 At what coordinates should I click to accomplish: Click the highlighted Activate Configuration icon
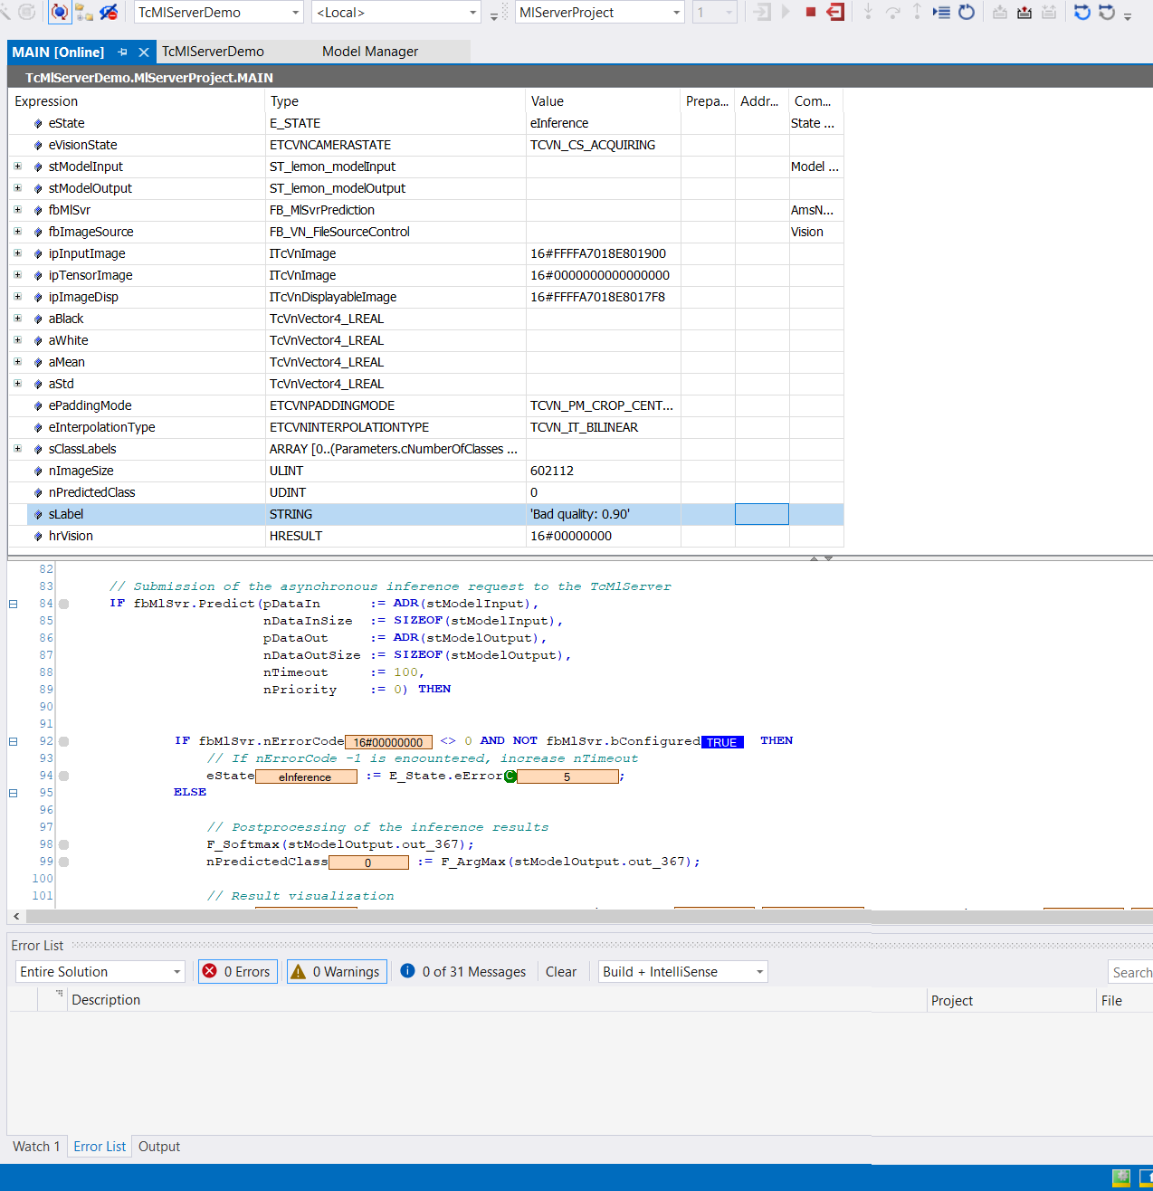[60, 12]
